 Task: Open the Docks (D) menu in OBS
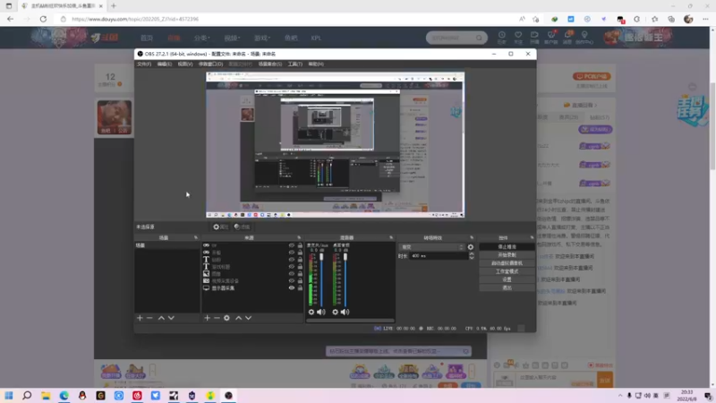click(210, 64)
